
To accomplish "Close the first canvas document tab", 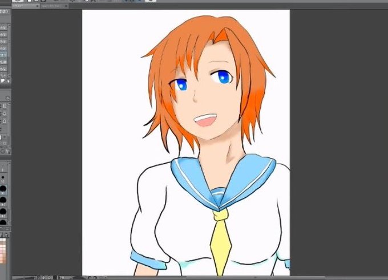I will [x=37, y=6].
